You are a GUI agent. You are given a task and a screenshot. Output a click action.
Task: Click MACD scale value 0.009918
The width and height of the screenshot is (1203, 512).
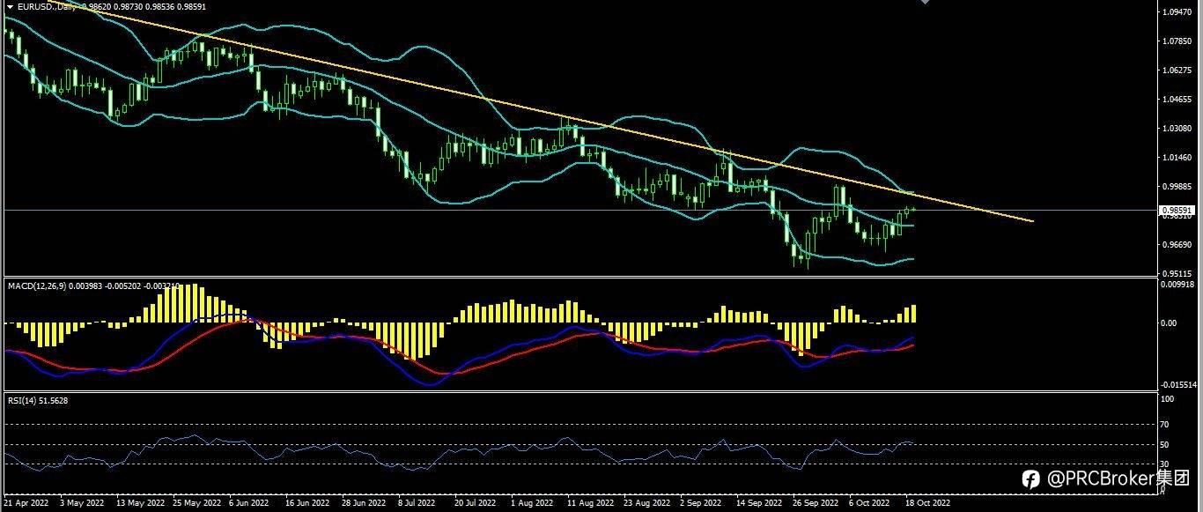tap(1179, 284)
